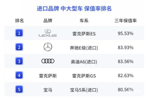Click the 车系 column header
The image size is (151, 97).
(x=84, y=21)
